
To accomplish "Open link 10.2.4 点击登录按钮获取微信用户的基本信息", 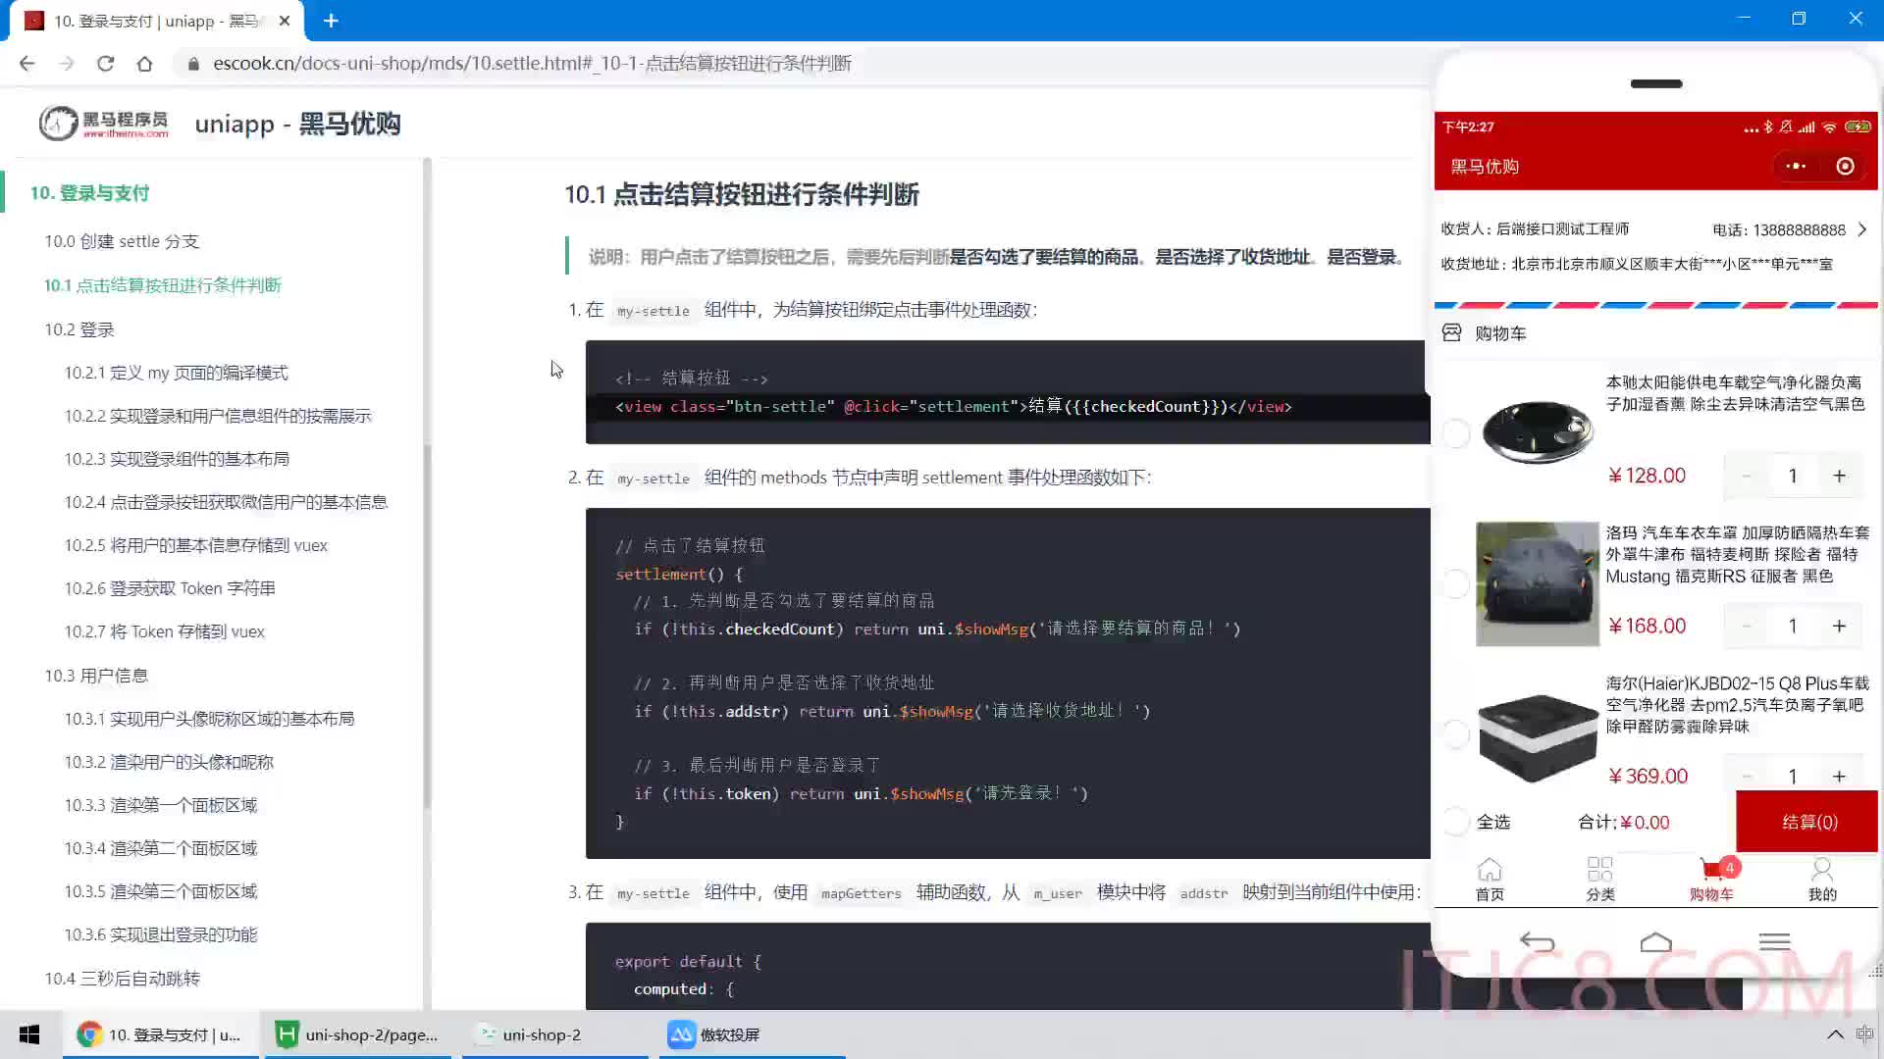I will 227,502.
